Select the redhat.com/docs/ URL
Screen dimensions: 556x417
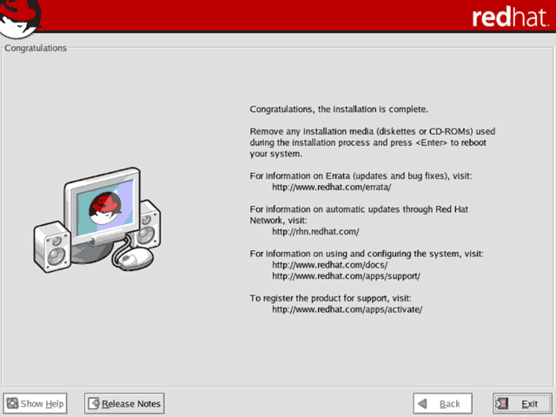(330, 264)
